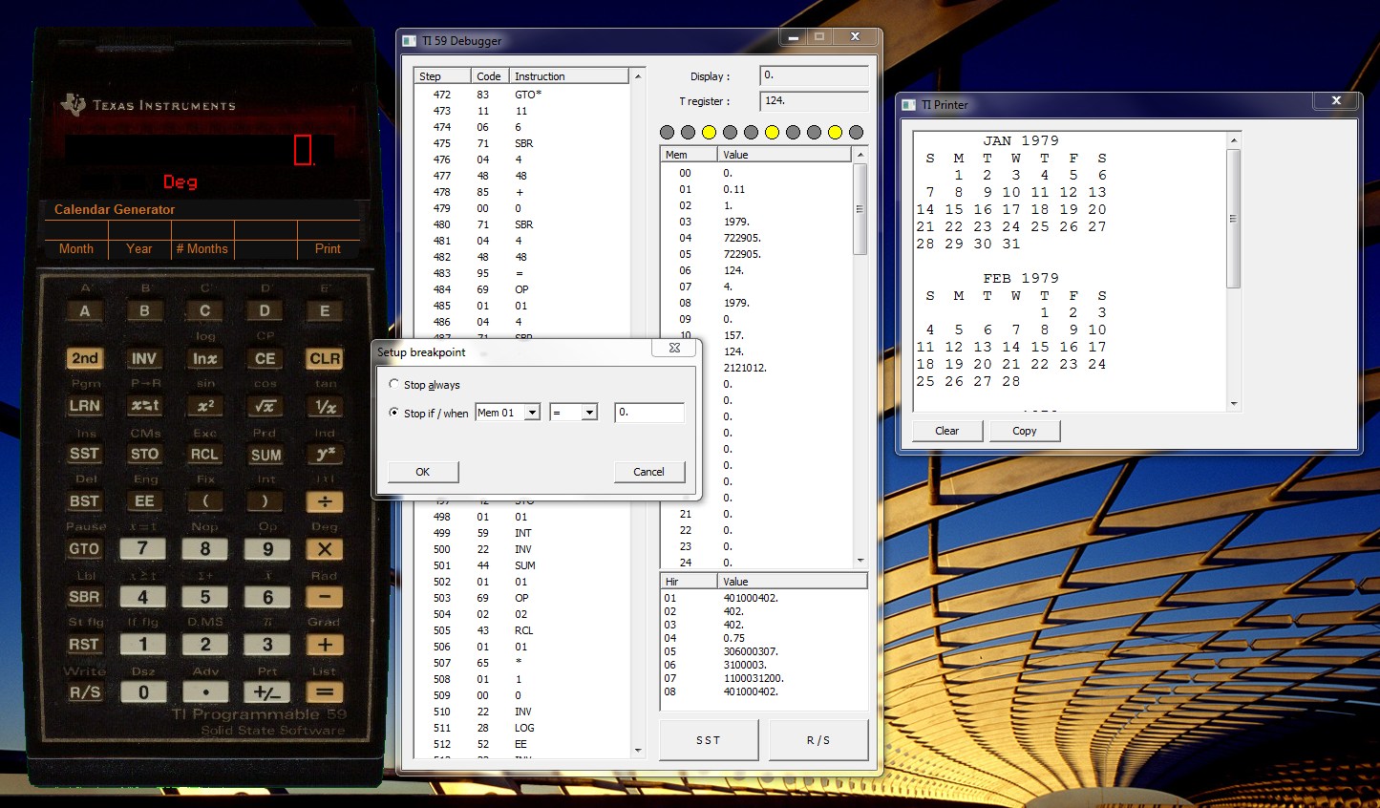Click the TI Printer scrollbar thumb
1380x808 pixels.
click(x=1233, y=219)
